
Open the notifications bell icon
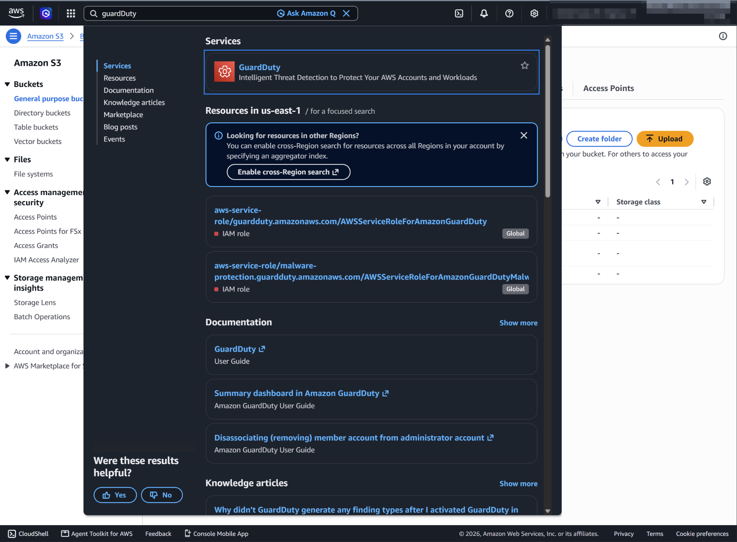pyautogui.click(x=484, y=13)
